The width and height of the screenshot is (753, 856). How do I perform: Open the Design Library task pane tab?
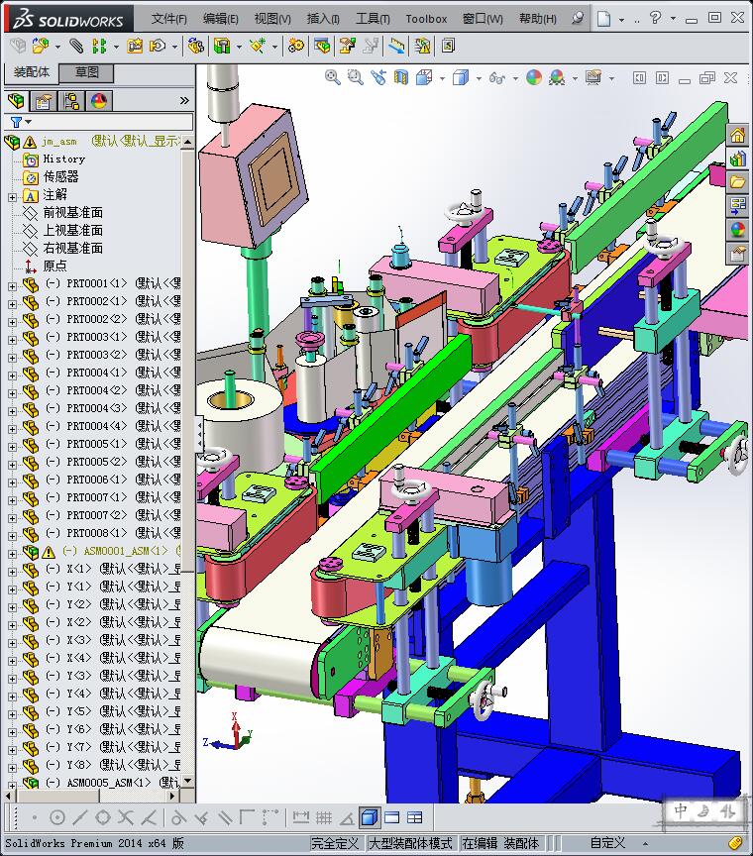pyautogui.click(x=738, y=159)
